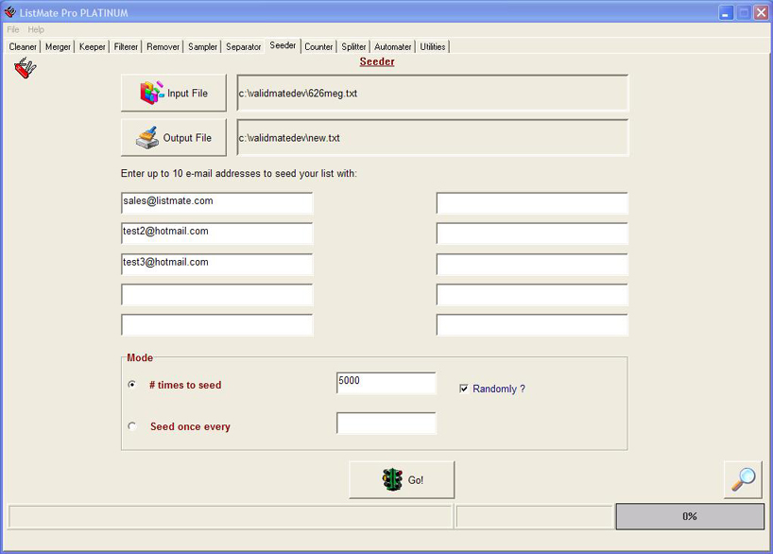
Task: Click the empty 'Seed once every' input field
Action: 386,424
